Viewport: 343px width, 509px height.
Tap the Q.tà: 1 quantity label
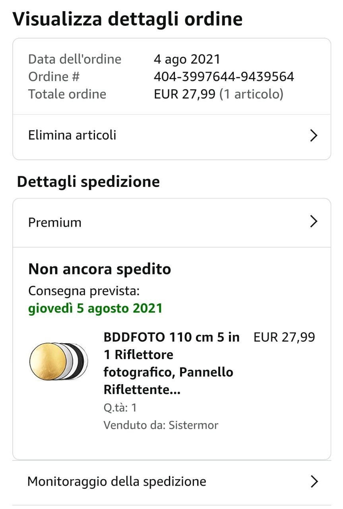(120, 408)
